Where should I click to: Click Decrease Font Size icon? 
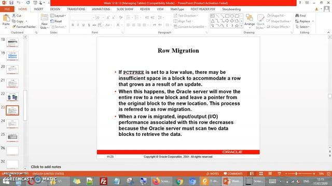(x=114, y=18)
